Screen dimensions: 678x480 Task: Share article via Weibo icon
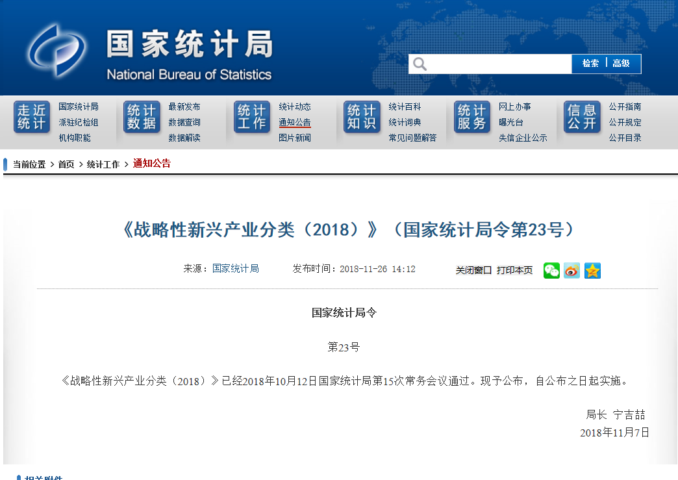(x=571, y=270)
